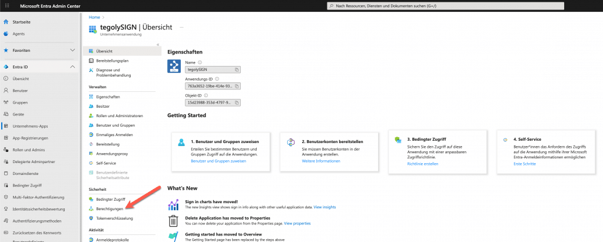Open Bereitstellungsplan in the resource menu

[x=112, y=60]
